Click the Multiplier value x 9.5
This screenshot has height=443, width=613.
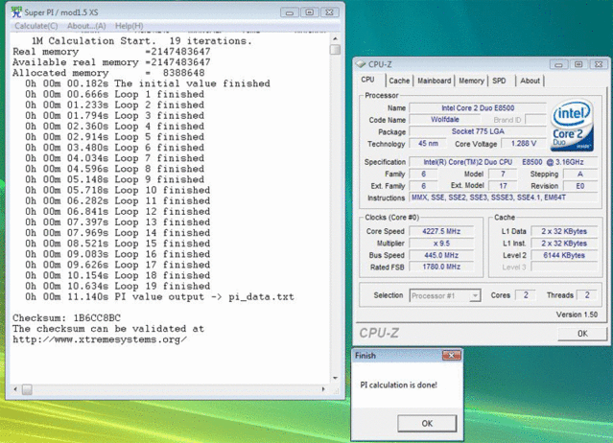tap(441, 243)
